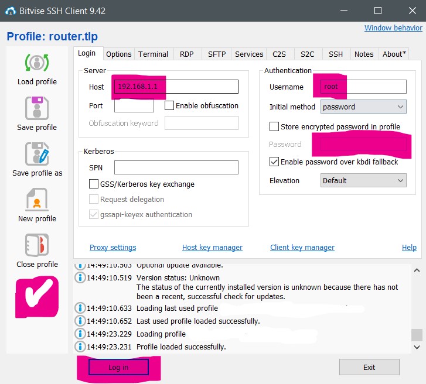Click log scroll down arrow
Screen dimensions: 426x384
(417, 347)
